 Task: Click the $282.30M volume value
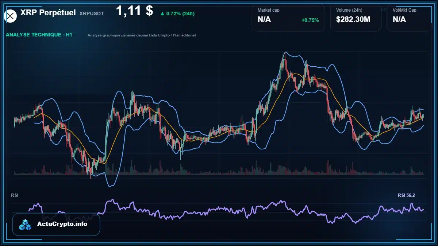coord(353,20)
